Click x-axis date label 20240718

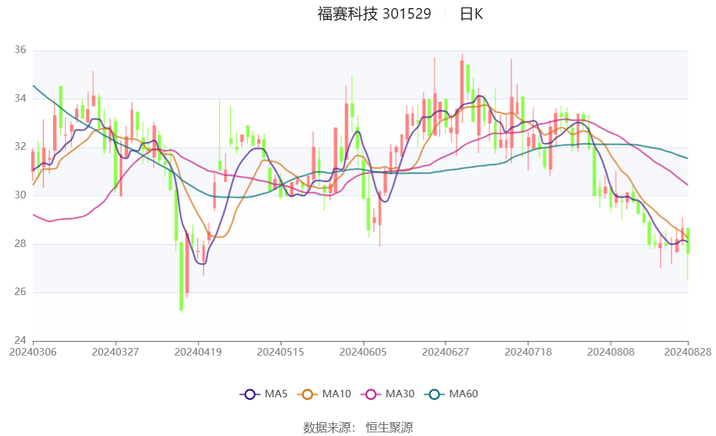(x=528, y=352)
